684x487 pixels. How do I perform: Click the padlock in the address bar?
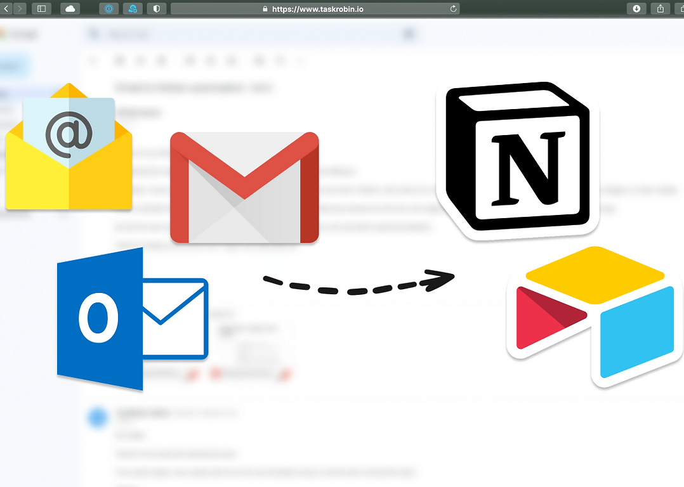click(265, 9)
